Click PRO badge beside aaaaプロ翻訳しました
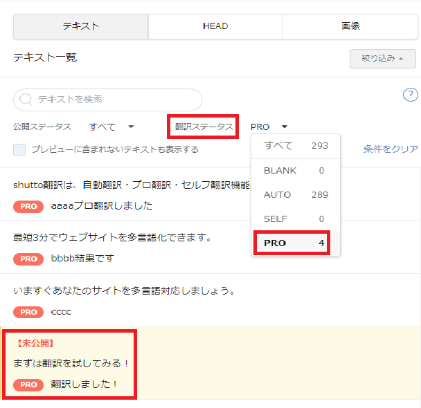Viewport: 421px width, 408px height. click(28, 206)
